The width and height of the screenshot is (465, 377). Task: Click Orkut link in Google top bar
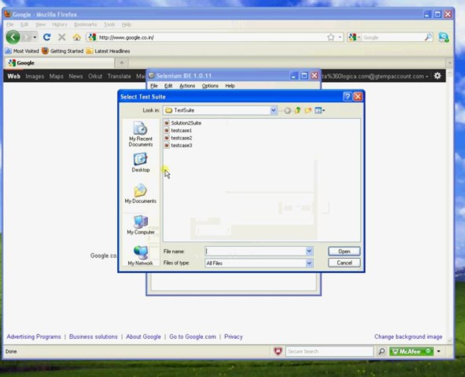point(95,76)
